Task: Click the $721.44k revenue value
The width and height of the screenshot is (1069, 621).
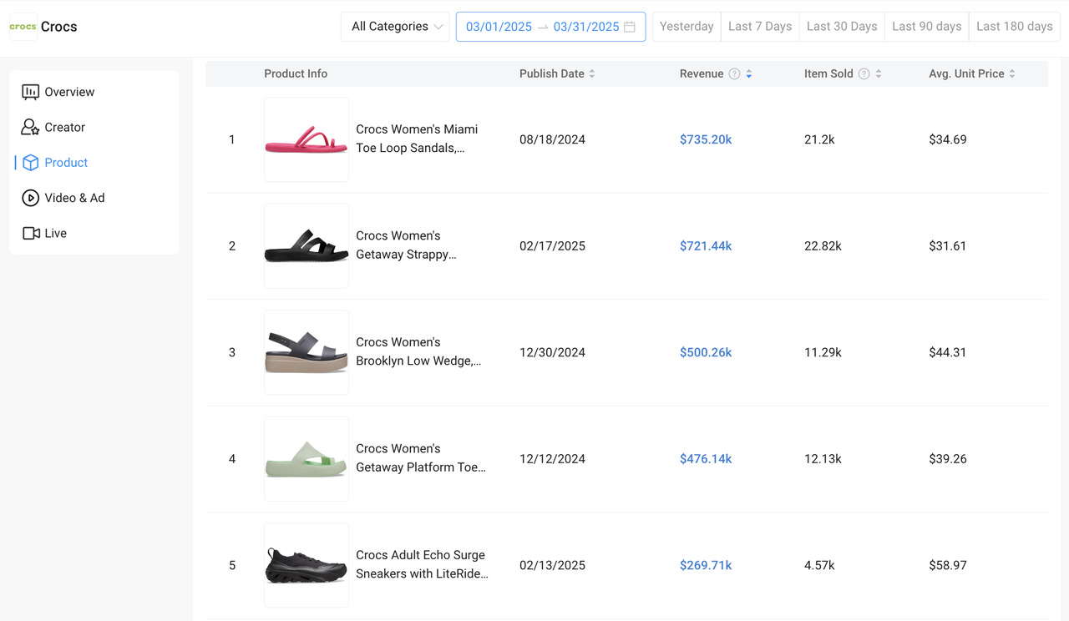Action: pyautogui.click(x=706, y=246)
